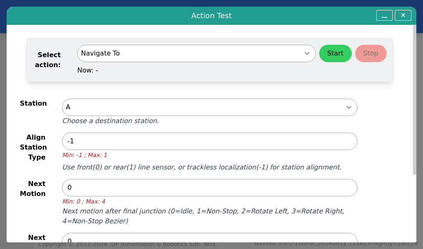
Task: Click the chevron arrow of Station dropdown
Action: (349, 107)
